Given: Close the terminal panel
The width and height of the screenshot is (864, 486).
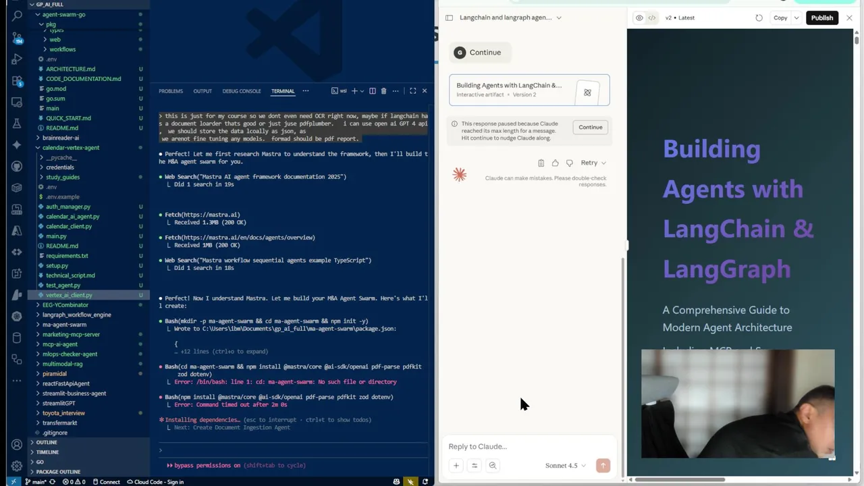Looking at the screenshot, I should [x=424, y=91].
